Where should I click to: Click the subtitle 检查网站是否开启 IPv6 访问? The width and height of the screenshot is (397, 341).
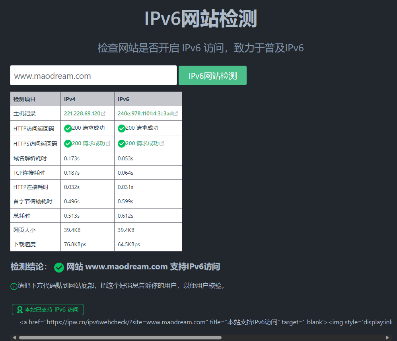(x=161, y=48)
